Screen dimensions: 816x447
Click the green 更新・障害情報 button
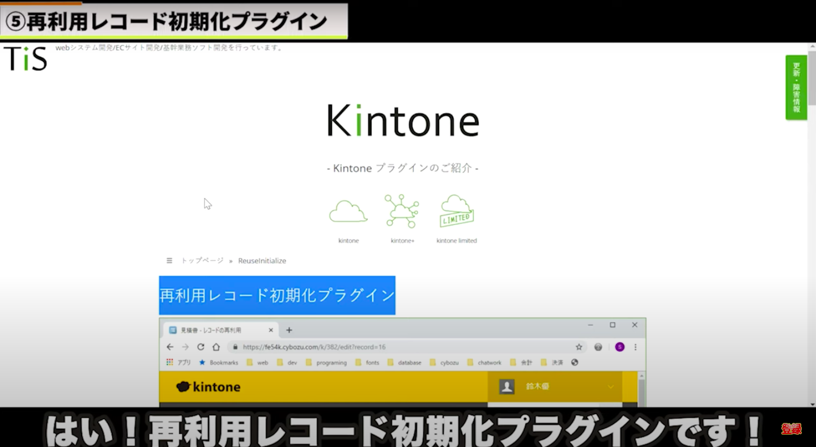pyautogui.click(x=796, y=86)
